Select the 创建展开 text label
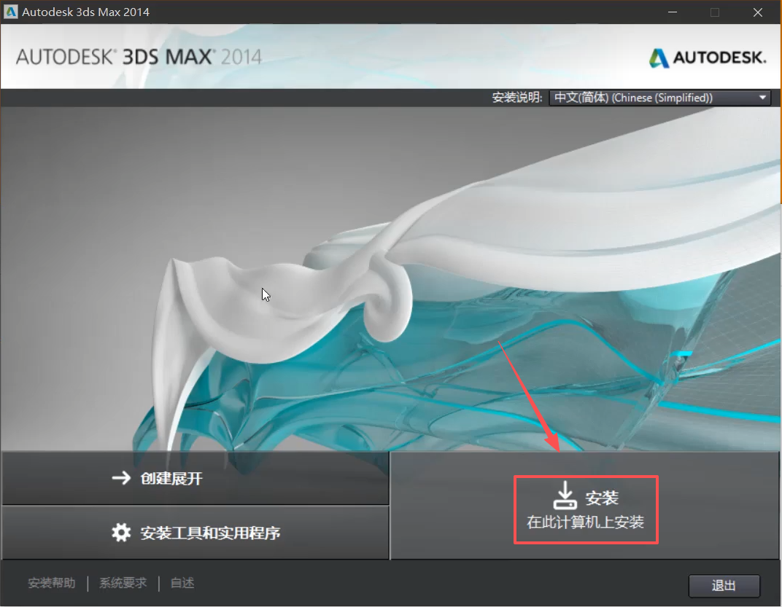 coord(171,479)
